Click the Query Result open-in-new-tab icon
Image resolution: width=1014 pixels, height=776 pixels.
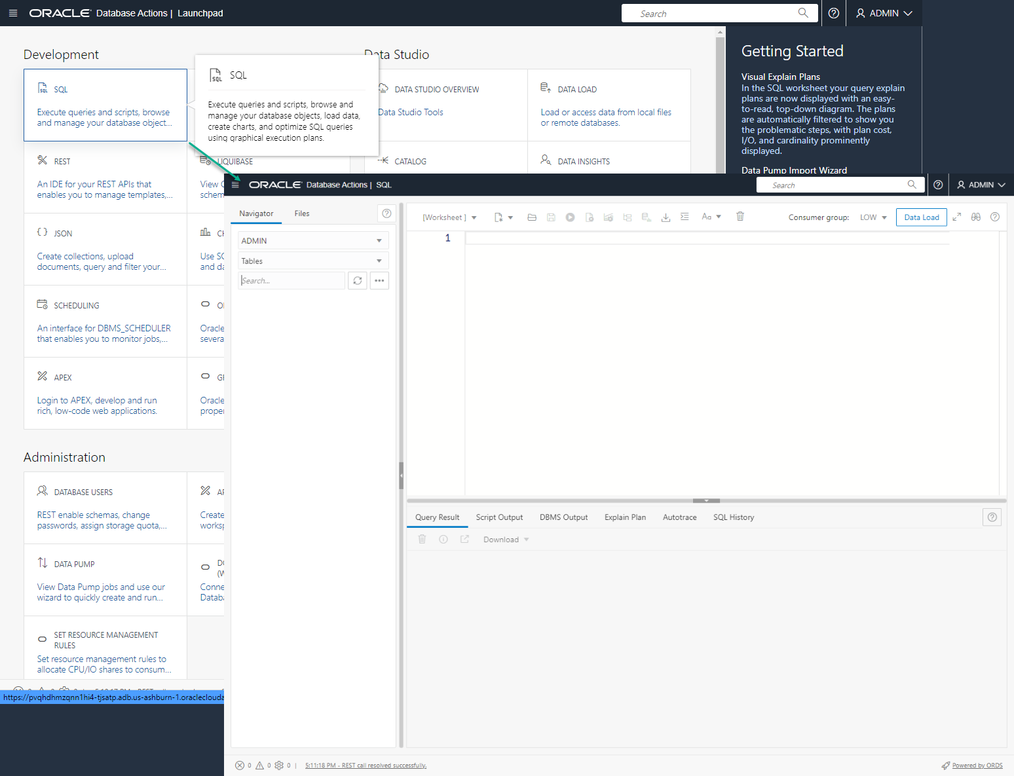pos(464,539)
